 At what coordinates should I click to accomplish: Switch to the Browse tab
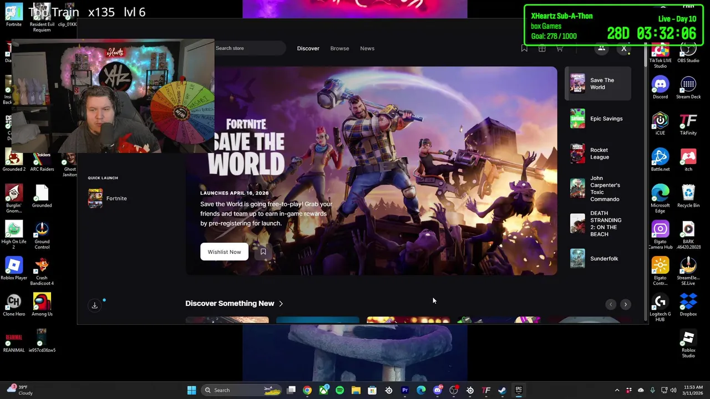(339, 48)
